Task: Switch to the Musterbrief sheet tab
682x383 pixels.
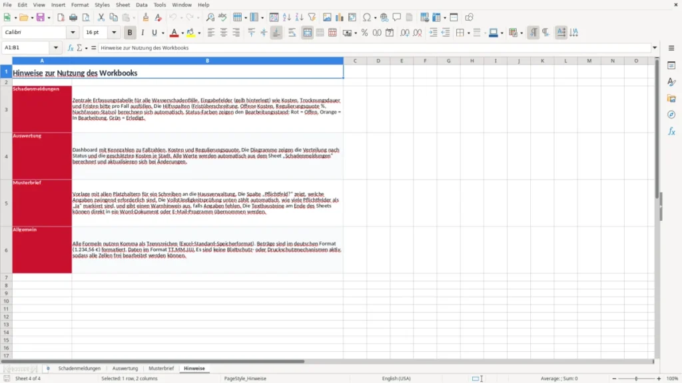Action: click(x=161, y=368)
